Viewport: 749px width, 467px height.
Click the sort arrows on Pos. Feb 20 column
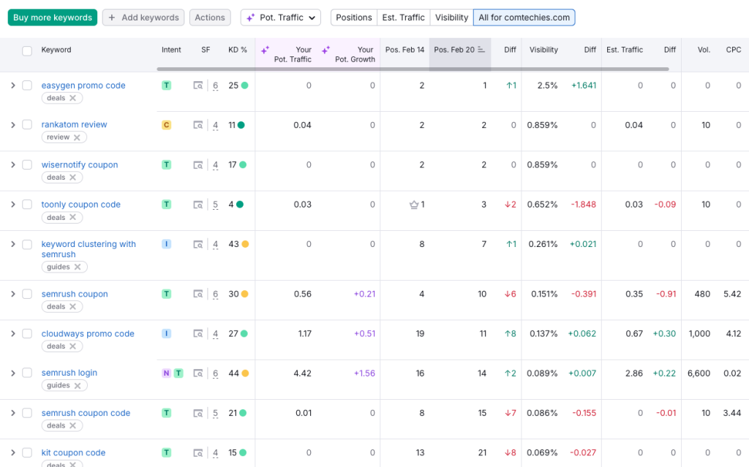483,49
